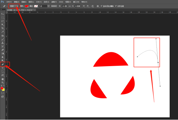Expand the toolbox panel double-arrow

click(1, 9)
